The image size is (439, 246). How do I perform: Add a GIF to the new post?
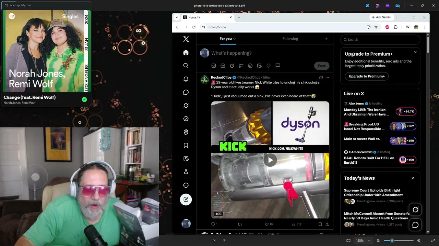coord(223,66)
